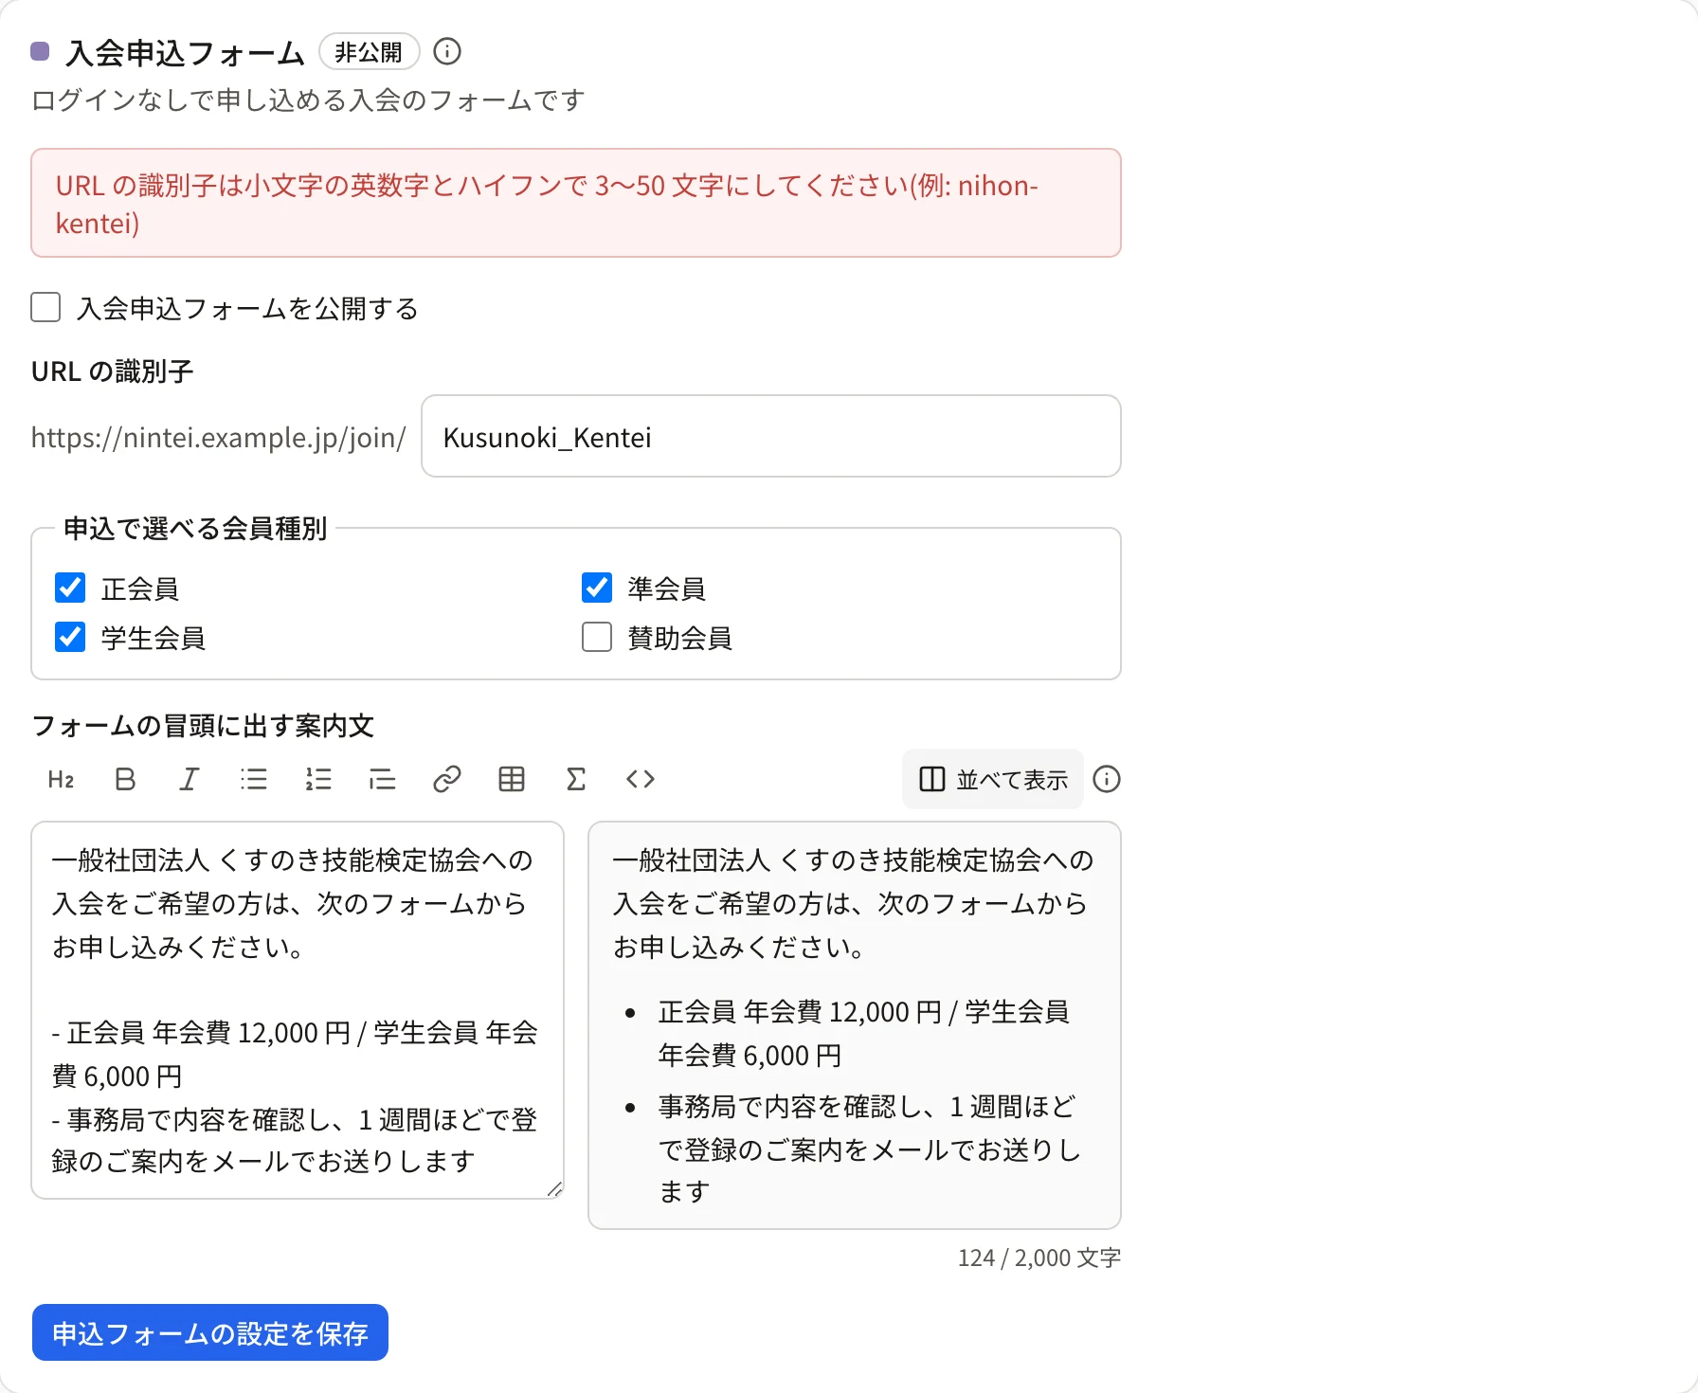Apply italic formatting in the editor toolbar
The image size is (1698, 1393).
point(190,779)
